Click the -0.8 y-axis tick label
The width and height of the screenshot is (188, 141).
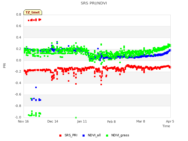[18, 106]
